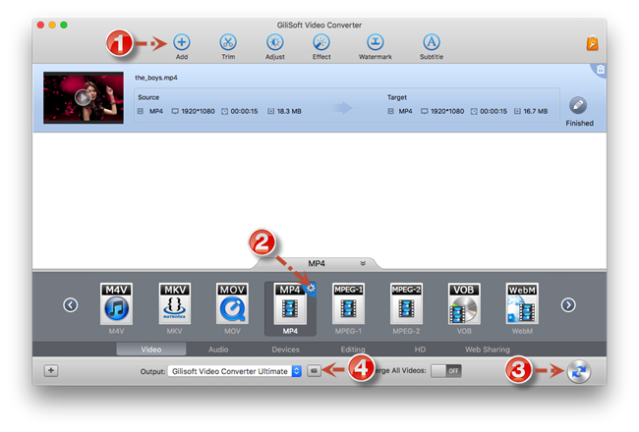Open the Trim tool

(228, 42)
